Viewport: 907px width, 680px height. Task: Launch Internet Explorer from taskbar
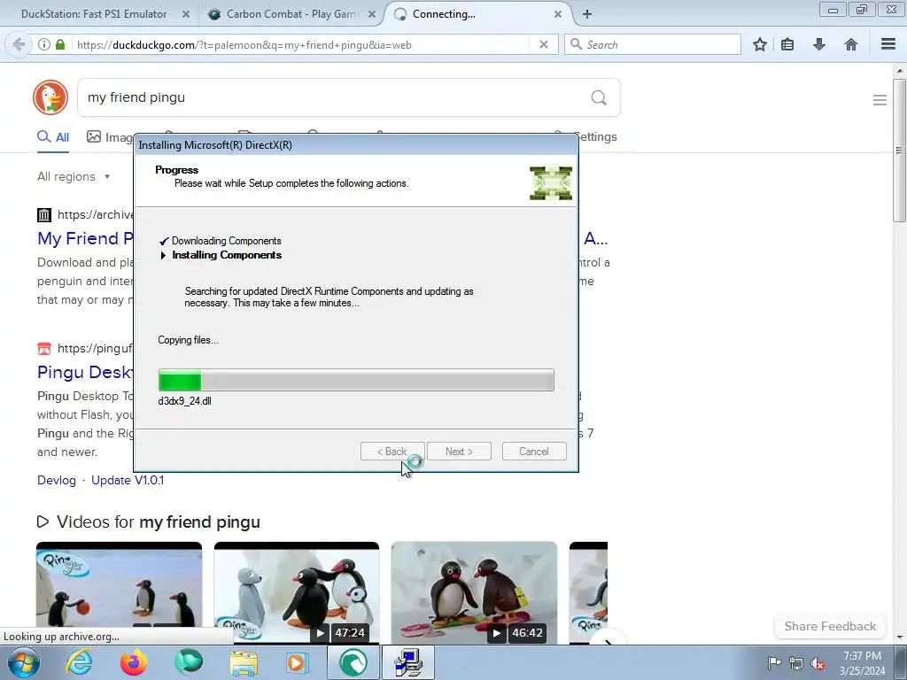tap(79, 662)
